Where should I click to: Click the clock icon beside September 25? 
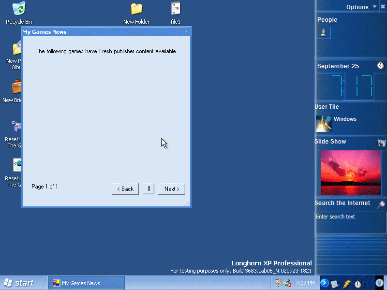pos(381,65)
